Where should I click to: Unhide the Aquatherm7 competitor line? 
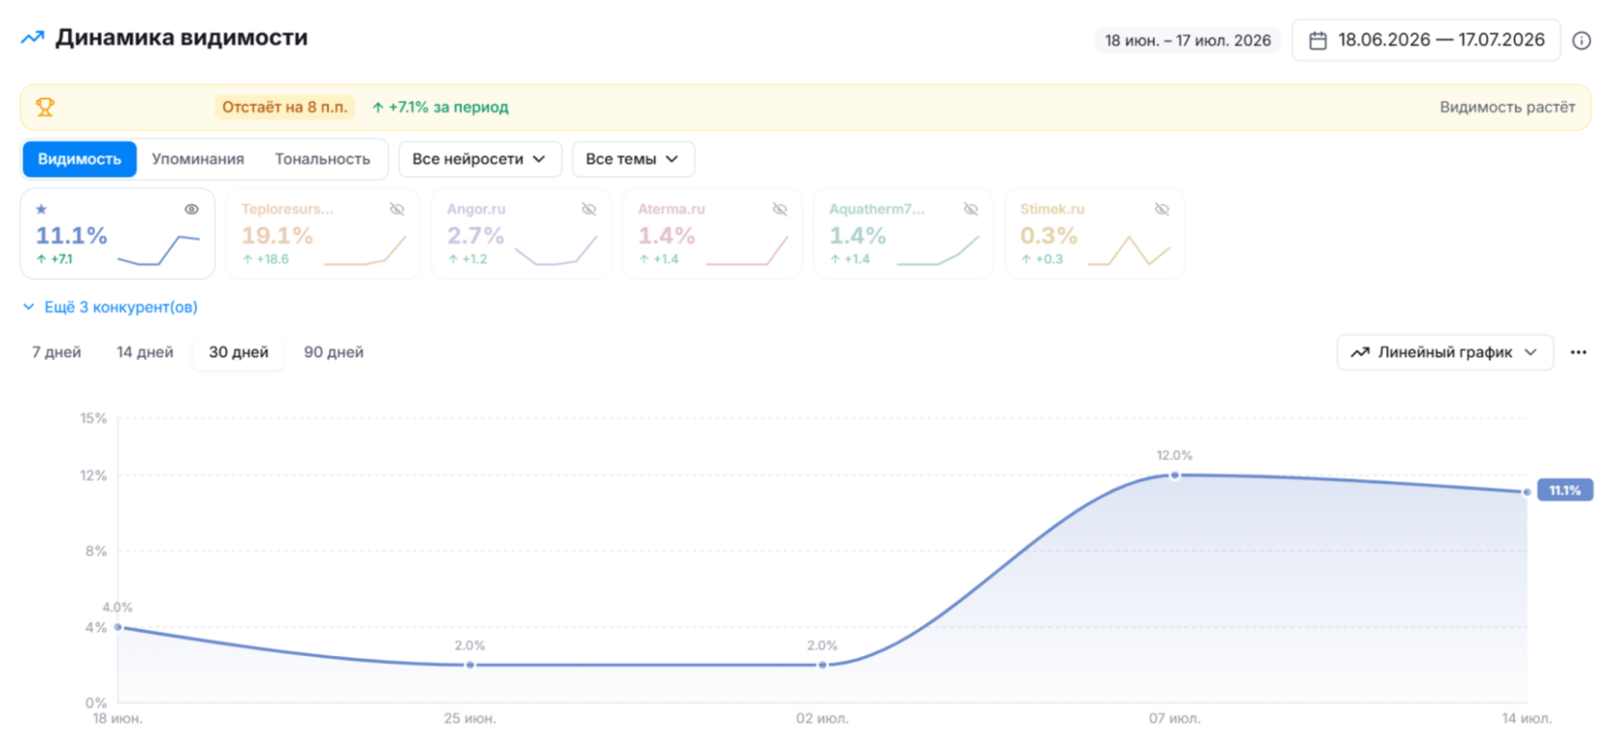pos(971,208)
